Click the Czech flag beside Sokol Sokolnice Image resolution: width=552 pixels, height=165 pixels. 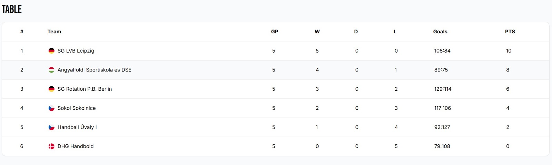pyautogui.click(x=51, y=108)
